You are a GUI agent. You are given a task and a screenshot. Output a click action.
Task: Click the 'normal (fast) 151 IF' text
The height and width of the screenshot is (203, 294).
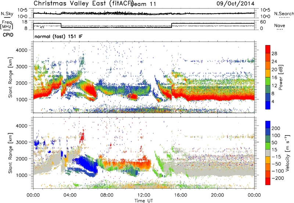pyautogui.click(x=58, y=36)
